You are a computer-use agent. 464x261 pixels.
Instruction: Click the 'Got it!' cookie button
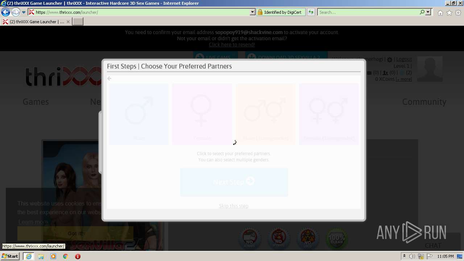pyautogui.click(x=75, y=233)
